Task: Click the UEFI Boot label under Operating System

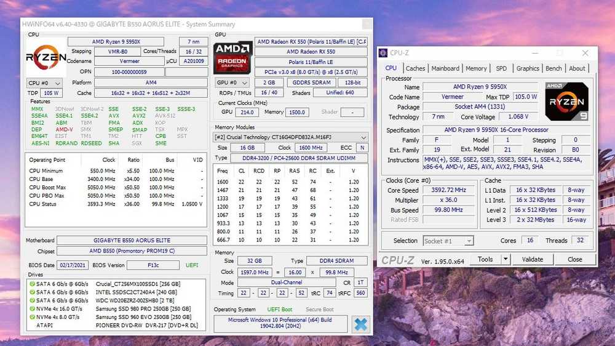Action: [x=279, y=310]
